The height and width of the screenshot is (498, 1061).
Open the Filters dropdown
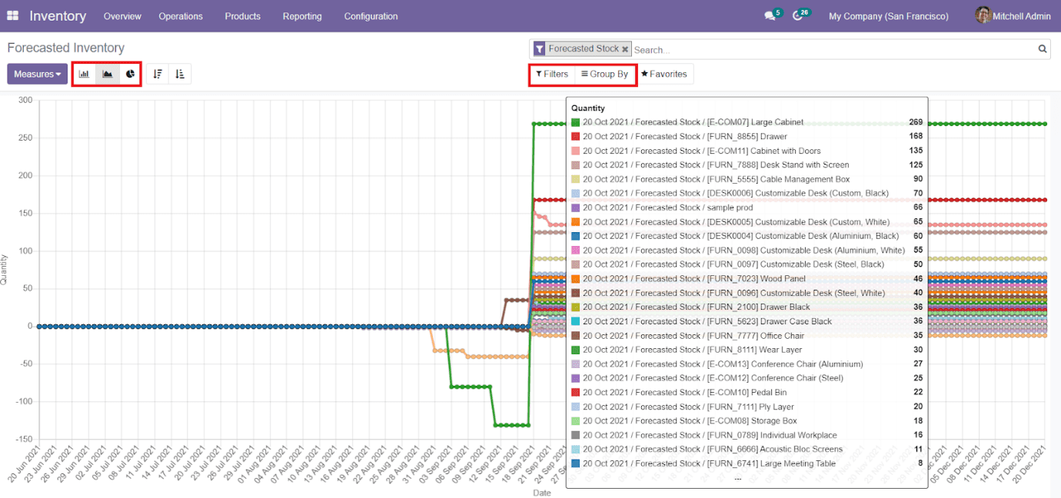point(551,74)
